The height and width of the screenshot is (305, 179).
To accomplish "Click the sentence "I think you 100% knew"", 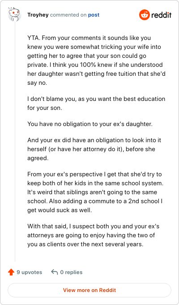I will tap(96, 74).
